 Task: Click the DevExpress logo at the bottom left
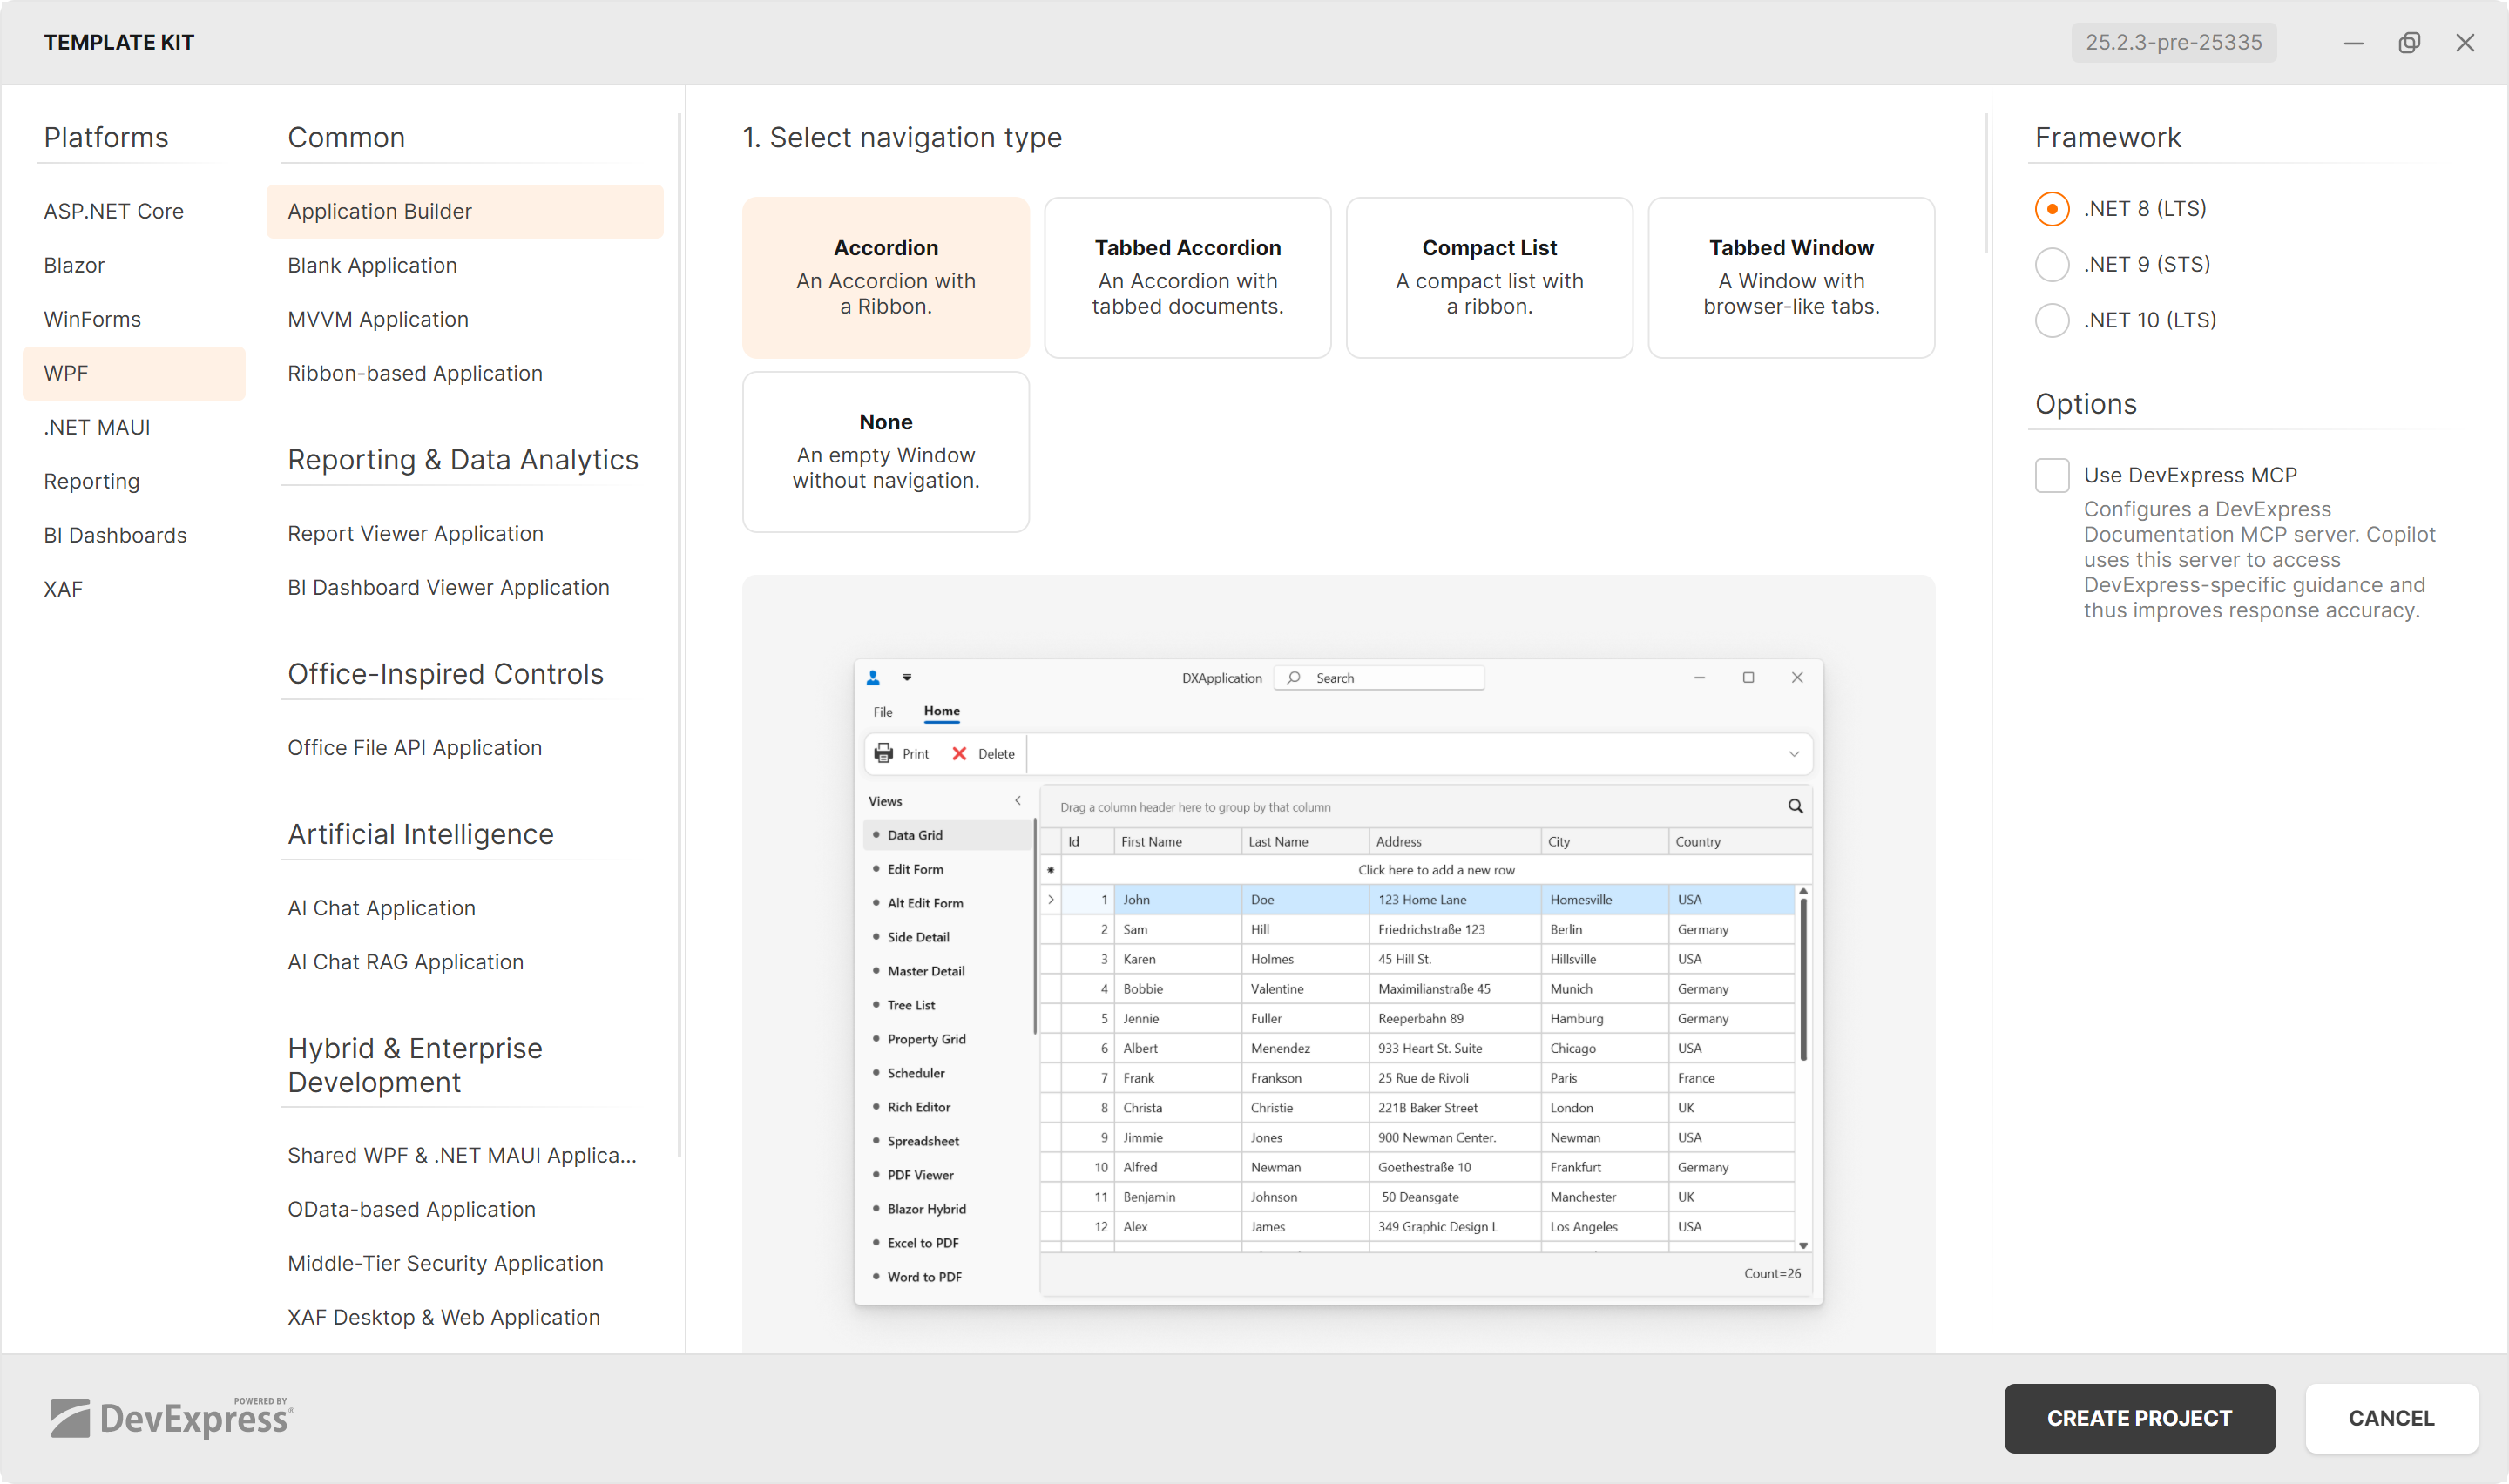tap(170, 1417)
